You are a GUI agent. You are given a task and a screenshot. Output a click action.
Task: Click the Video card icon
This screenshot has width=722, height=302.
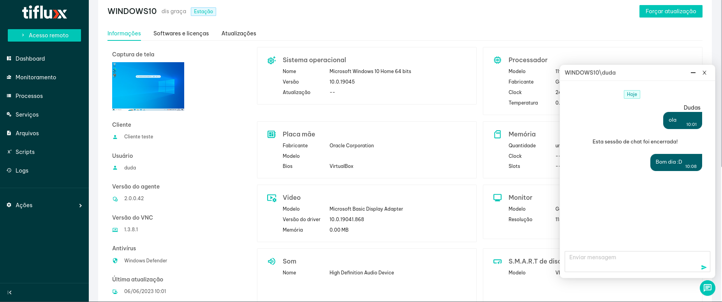271,198
